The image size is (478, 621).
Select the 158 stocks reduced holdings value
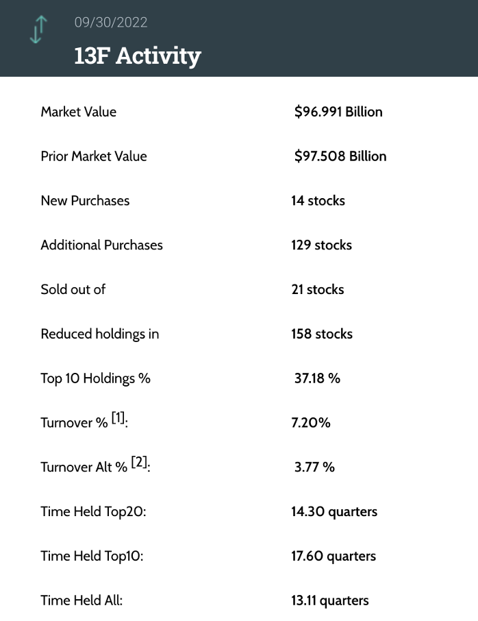tap(322, 334)
